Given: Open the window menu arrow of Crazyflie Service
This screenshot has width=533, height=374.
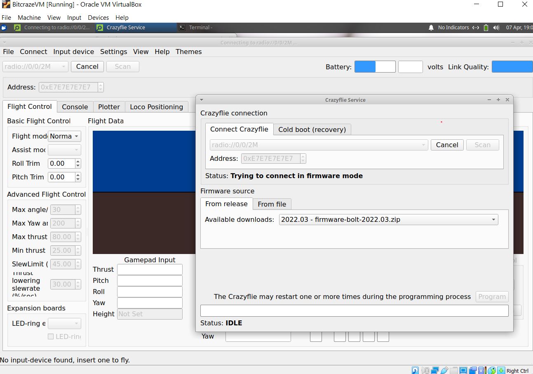Looking at the screenshot, I should pos(201,100).
